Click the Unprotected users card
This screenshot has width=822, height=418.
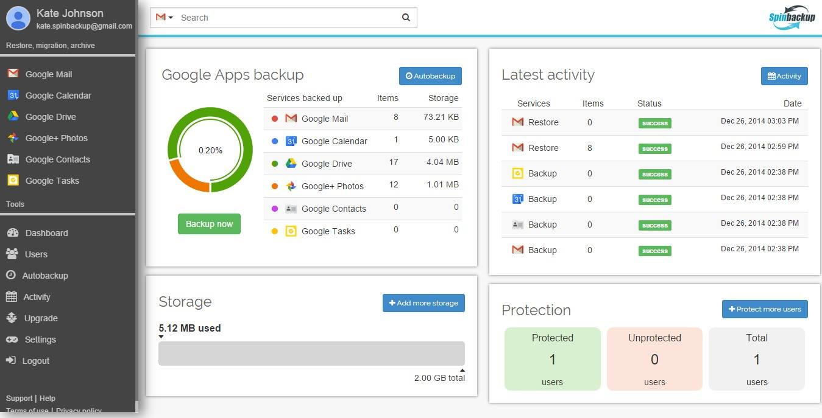(654, 359)
